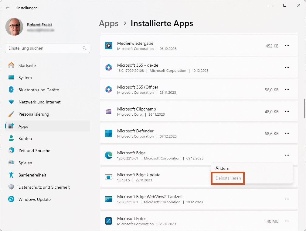Click Microsoft Fotos size 1,40 MB

(x=271, y=221)
